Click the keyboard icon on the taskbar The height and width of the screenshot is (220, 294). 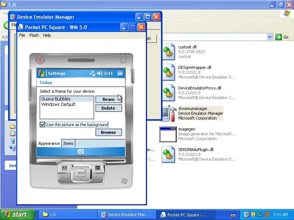233,215
